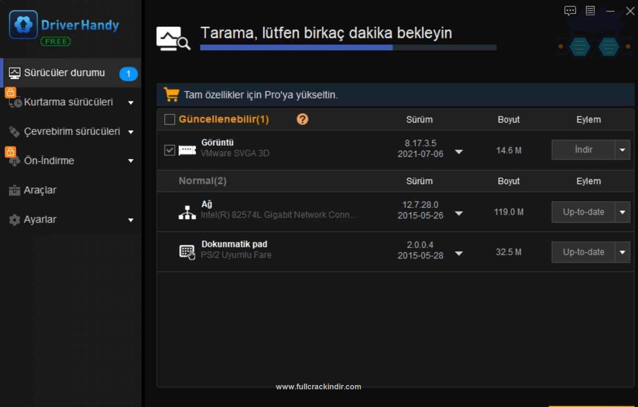
Task: Expand Çevrebirim sürücüleri submenu arrow
Action: coord(131,132)
